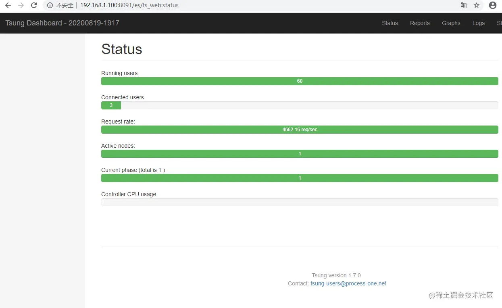This screenshot has width=502, height=308.
Task: Open the browser profile avatar
Action: [492, 6]
